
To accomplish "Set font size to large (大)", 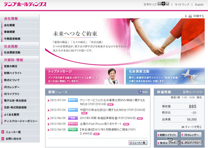I will pos(167,4).
